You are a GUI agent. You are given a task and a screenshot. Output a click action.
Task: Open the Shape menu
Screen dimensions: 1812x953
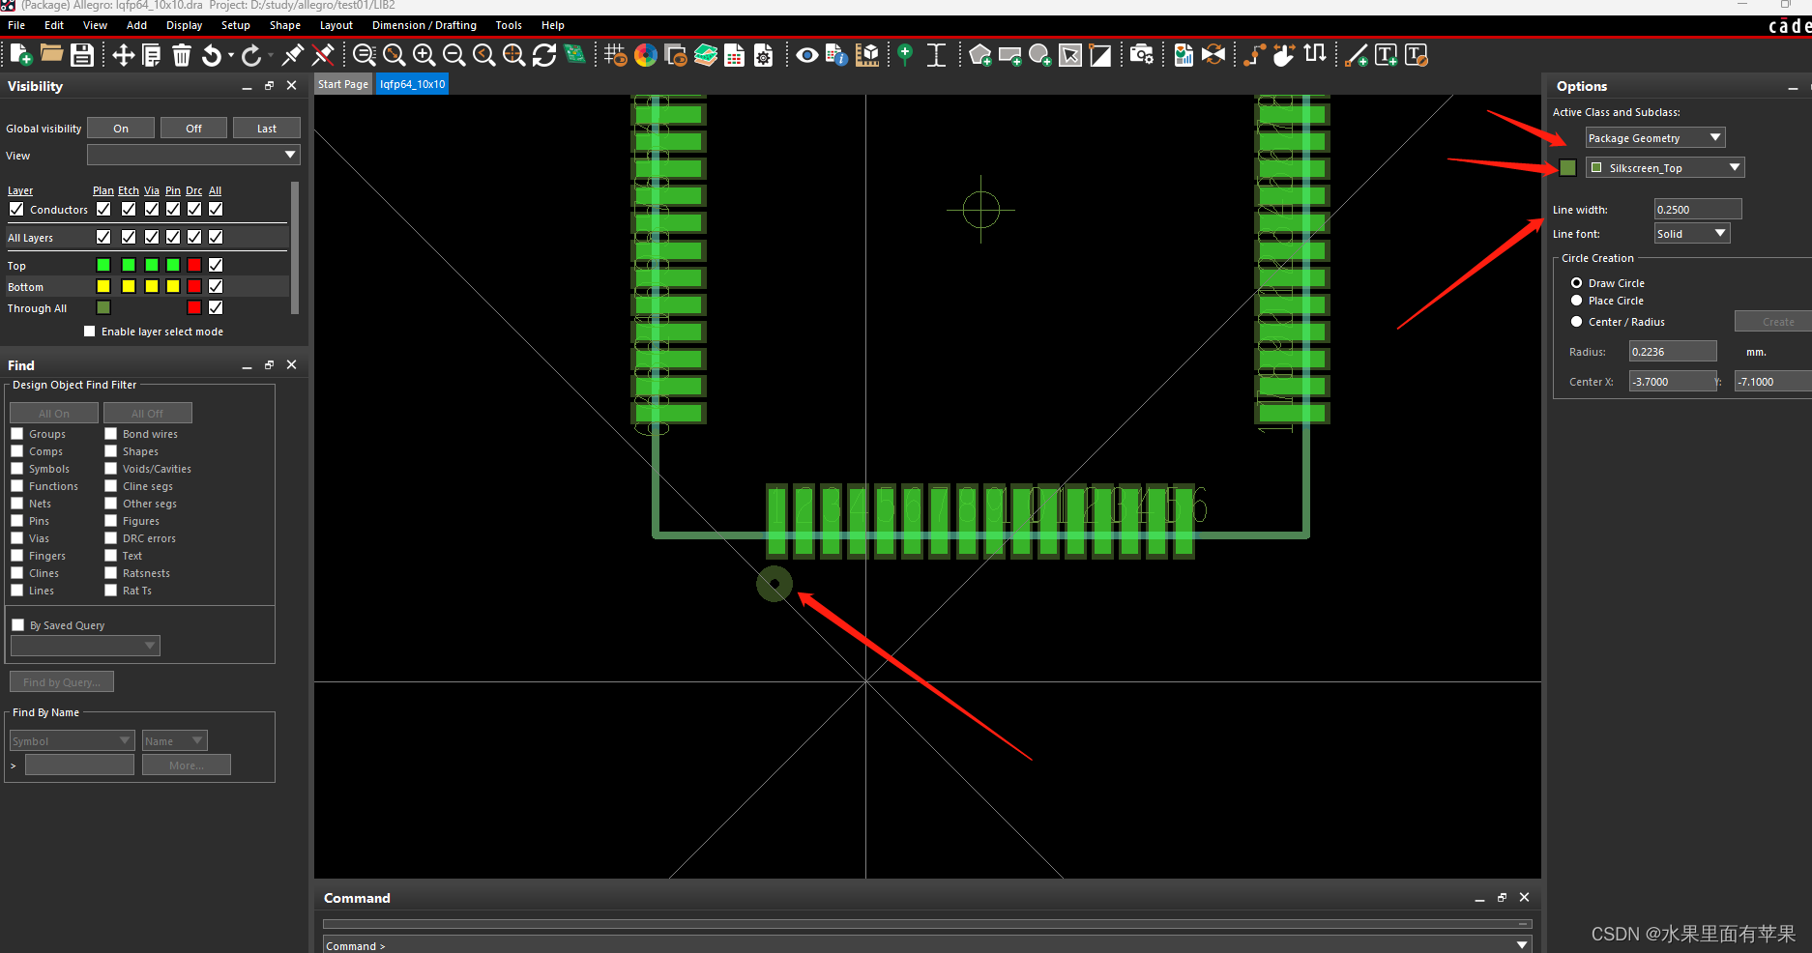(284, 25)
